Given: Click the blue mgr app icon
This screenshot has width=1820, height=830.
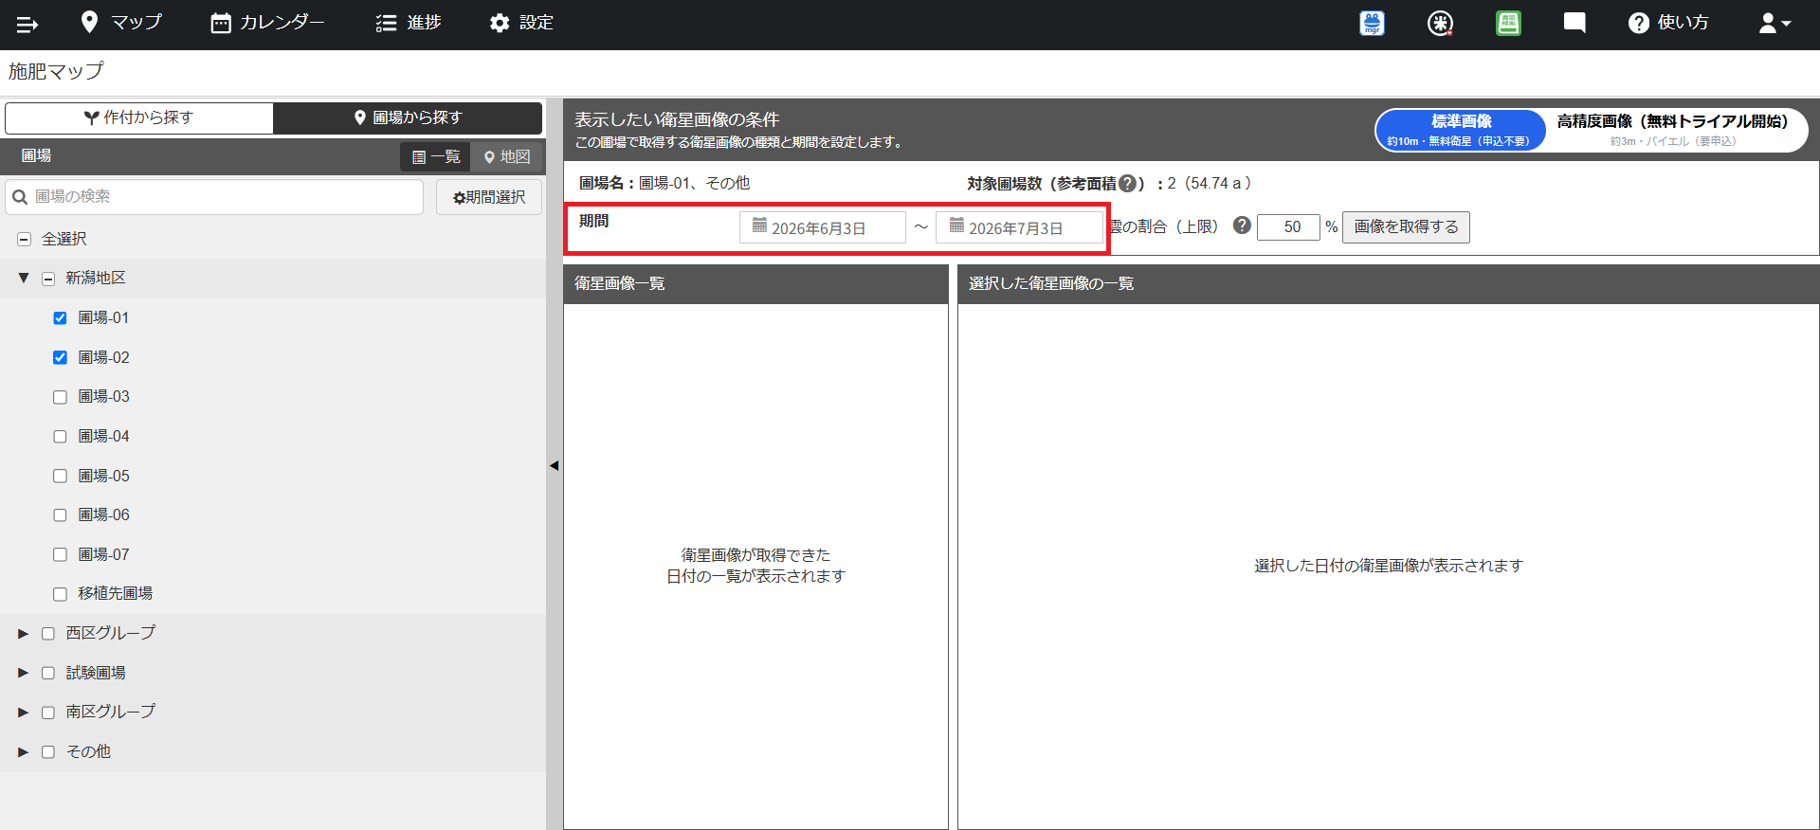Looking at the screenshot, I should point(1372,24).
